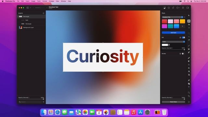208x117 pixels.
Task: Select the Zoom magnifier tool
Action: (x=189, y=92)
